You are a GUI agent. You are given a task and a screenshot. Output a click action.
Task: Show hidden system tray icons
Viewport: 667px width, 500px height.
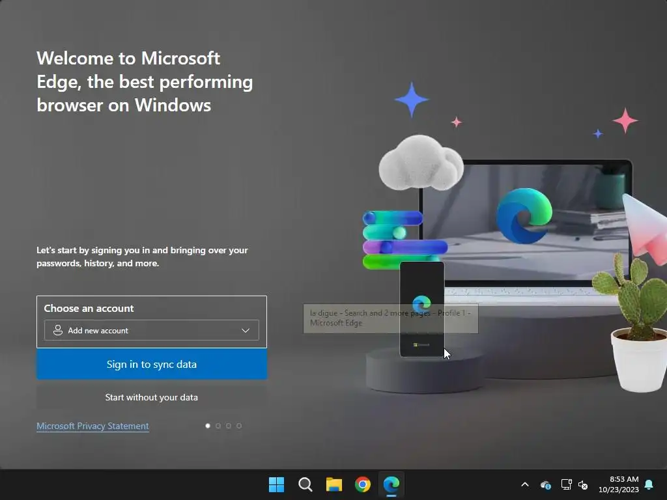pos(525,484)
